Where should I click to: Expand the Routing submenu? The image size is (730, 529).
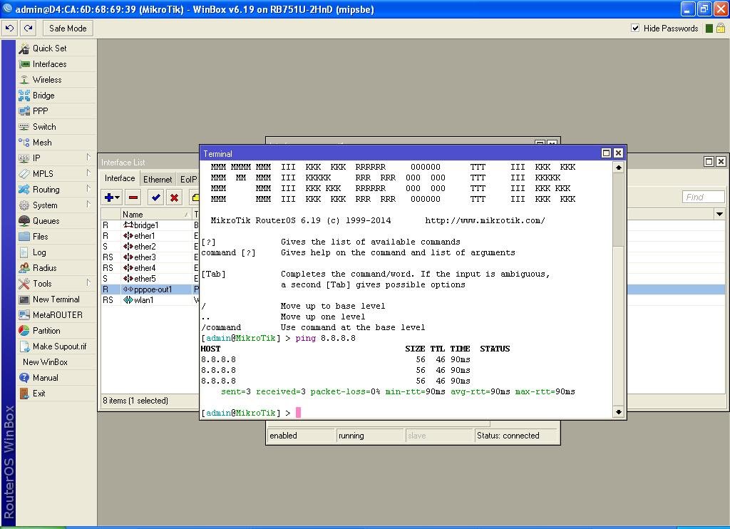[x=56, y=190]
